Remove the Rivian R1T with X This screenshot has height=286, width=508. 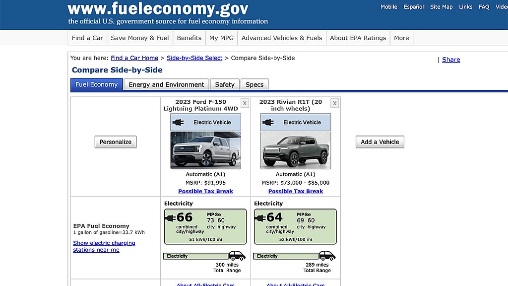[335, 103]
